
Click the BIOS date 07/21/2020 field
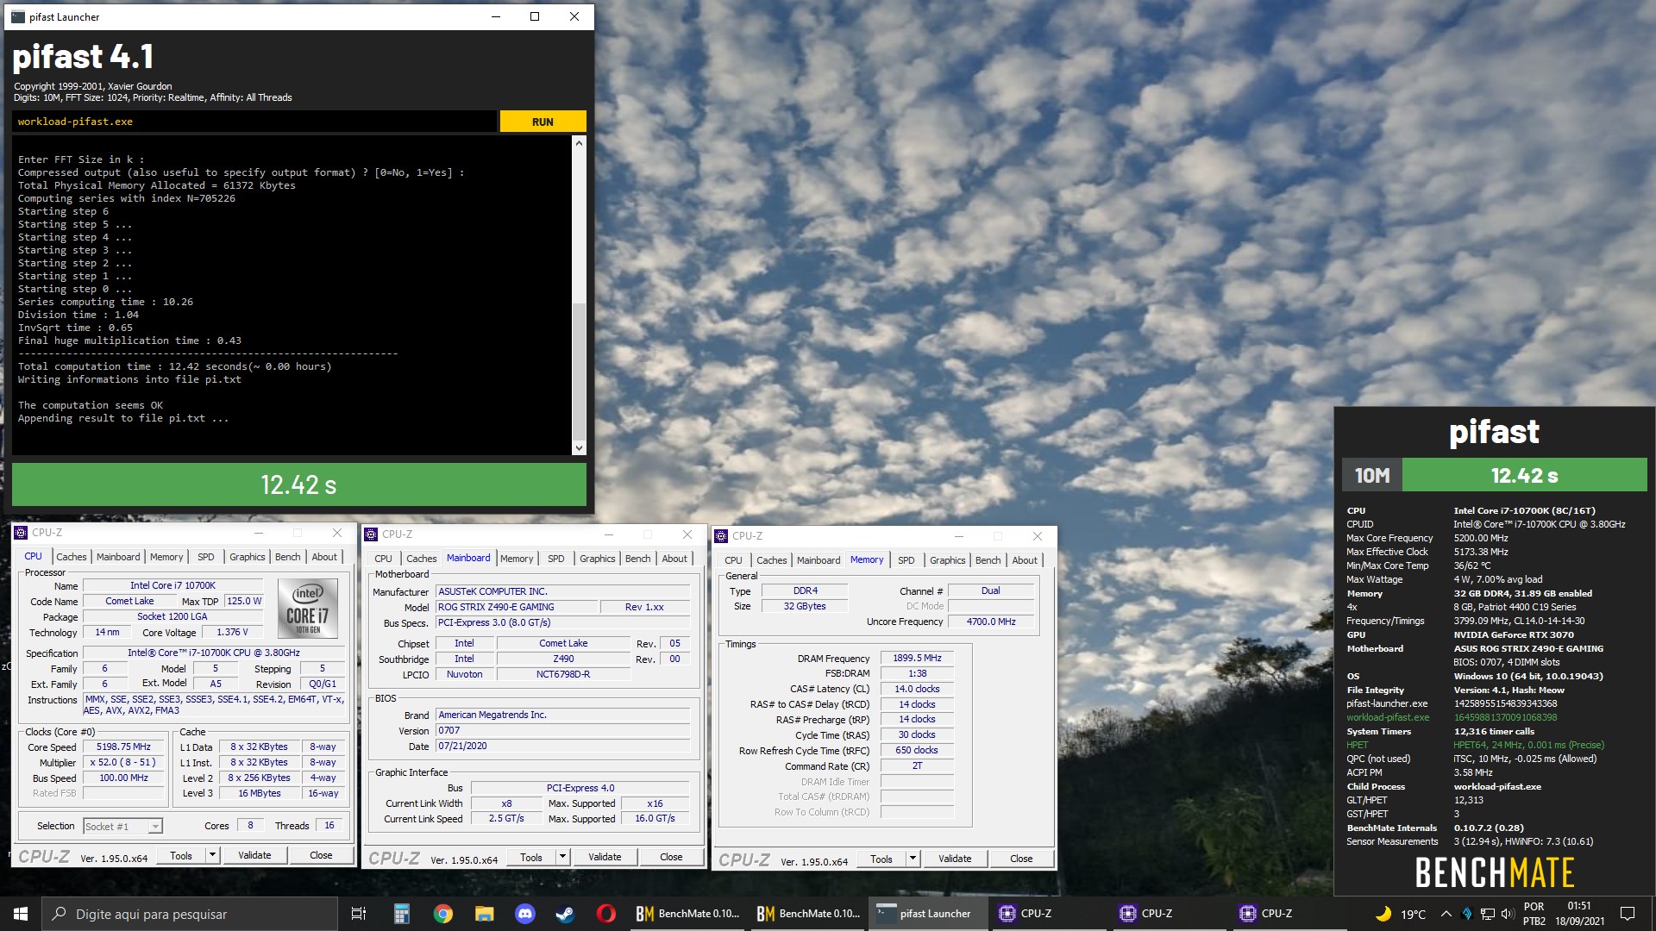coord(562,746)
